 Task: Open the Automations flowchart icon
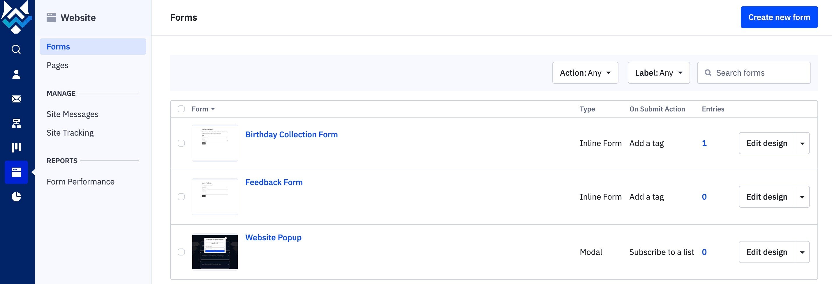[x=16, y=123]
